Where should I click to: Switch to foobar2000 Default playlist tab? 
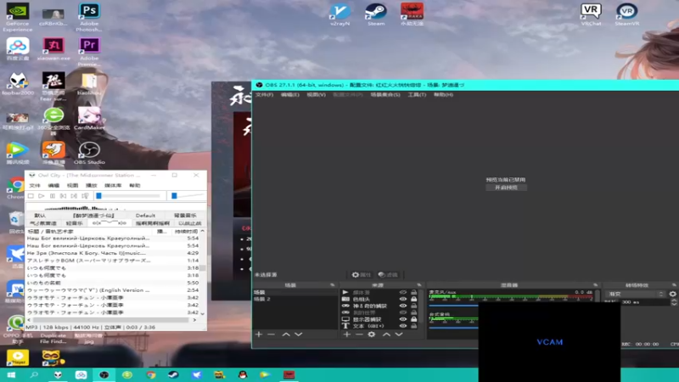click(x=145, y=216)
